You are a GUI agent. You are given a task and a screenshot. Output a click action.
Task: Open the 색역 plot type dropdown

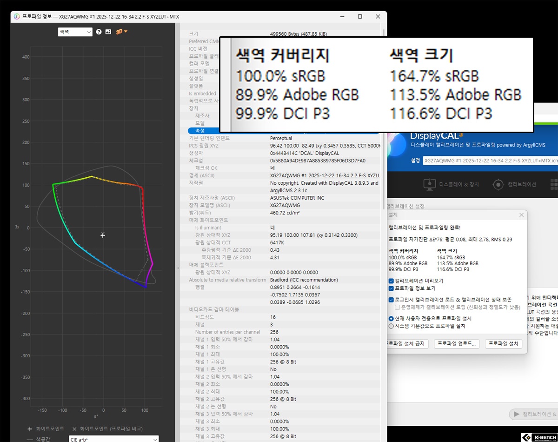pyautogui.click(x=75, y=32)
